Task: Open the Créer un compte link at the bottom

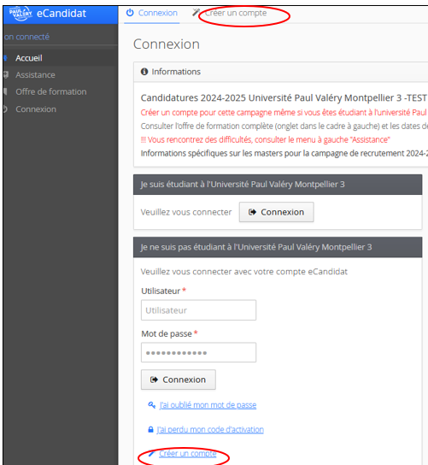Action: pos(188,453)
